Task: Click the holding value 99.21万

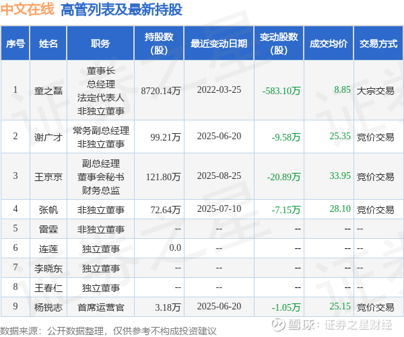Action: click(166, 137)
